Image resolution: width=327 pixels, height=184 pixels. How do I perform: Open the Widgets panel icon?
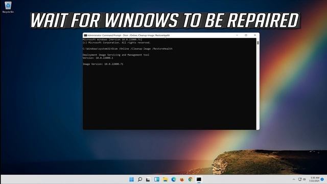[x=157, y=179]
